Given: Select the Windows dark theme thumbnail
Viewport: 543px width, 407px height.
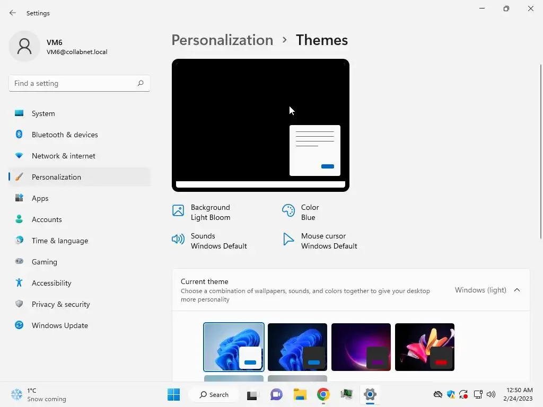Looking at the screenshot, I should [x=297, y=347].
